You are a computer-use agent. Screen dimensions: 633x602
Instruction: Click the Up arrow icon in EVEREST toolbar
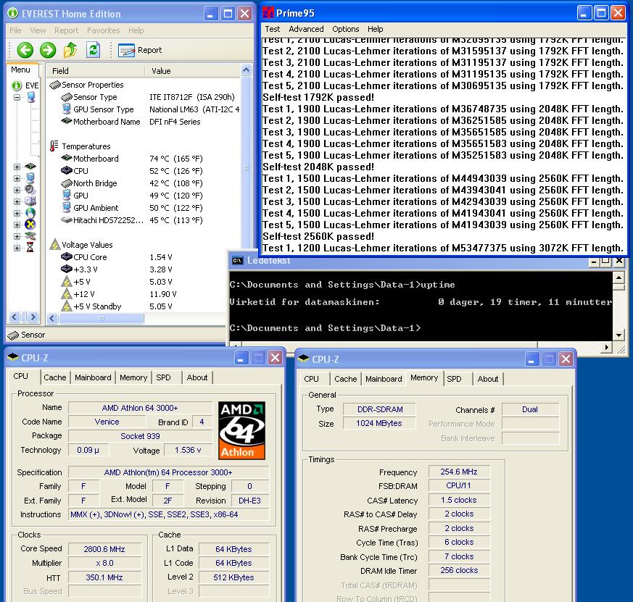pyautogui.click(x=70, y=50)
